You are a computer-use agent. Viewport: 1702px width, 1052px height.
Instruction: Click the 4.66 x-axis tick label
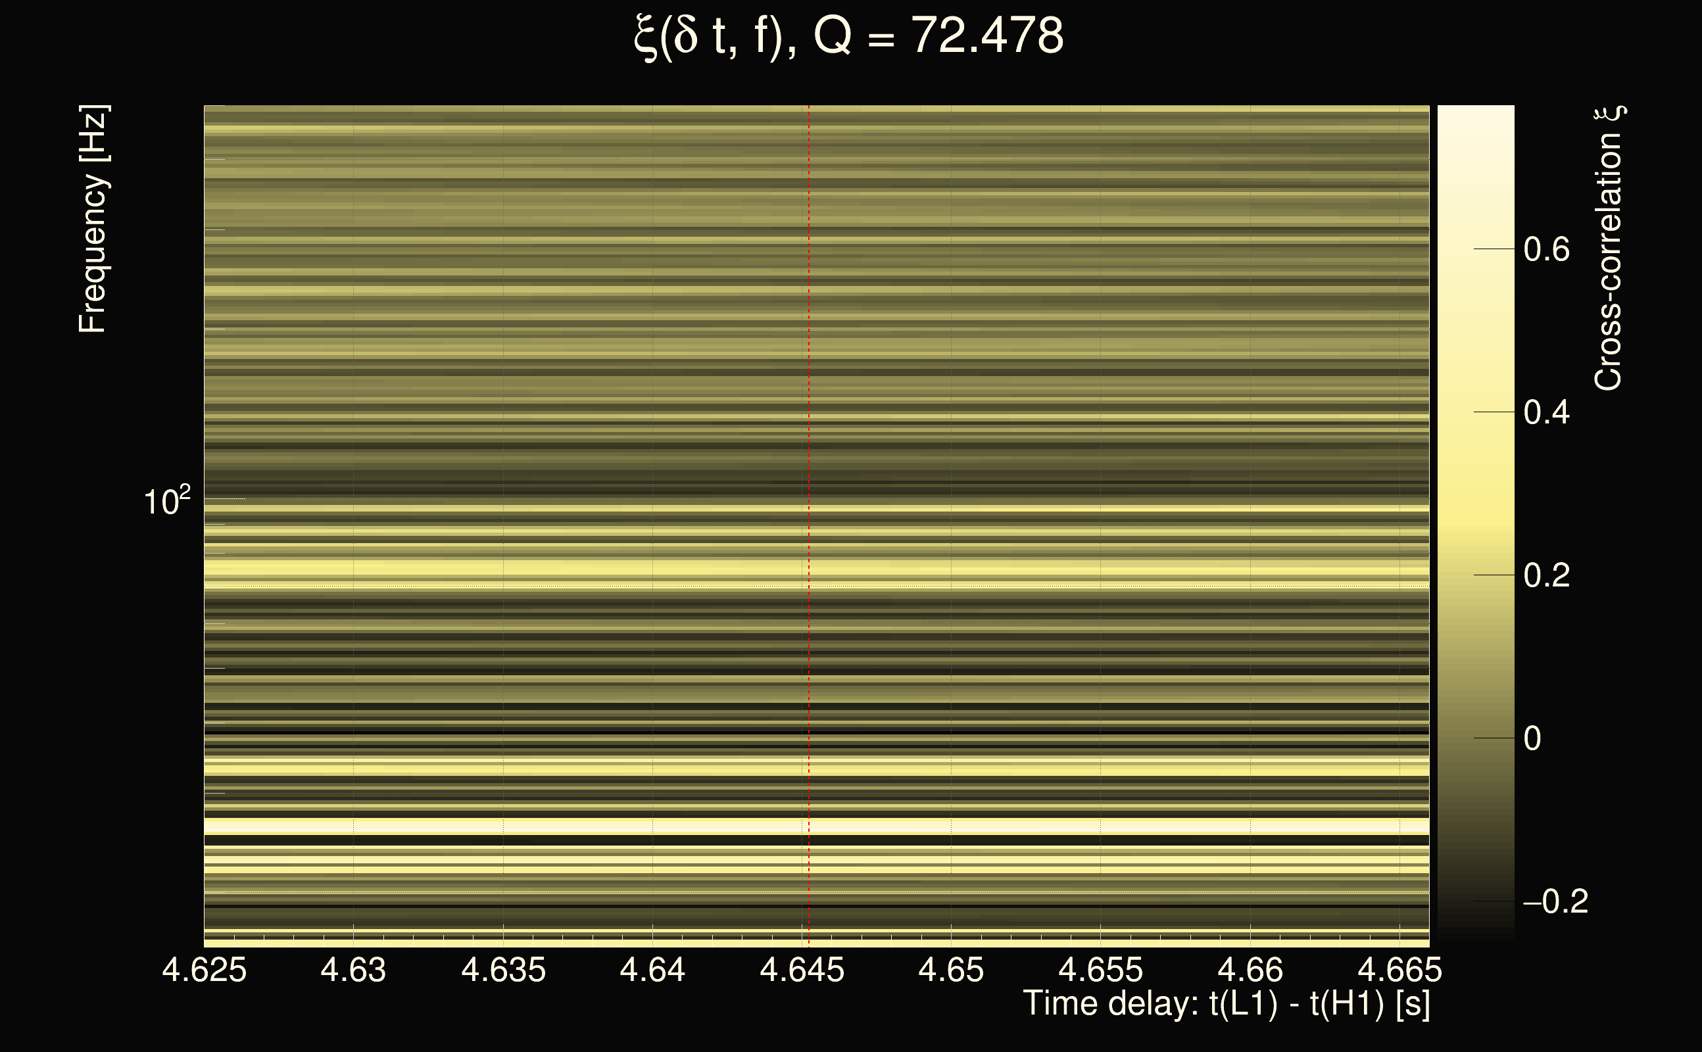[x=1250, y=970]
